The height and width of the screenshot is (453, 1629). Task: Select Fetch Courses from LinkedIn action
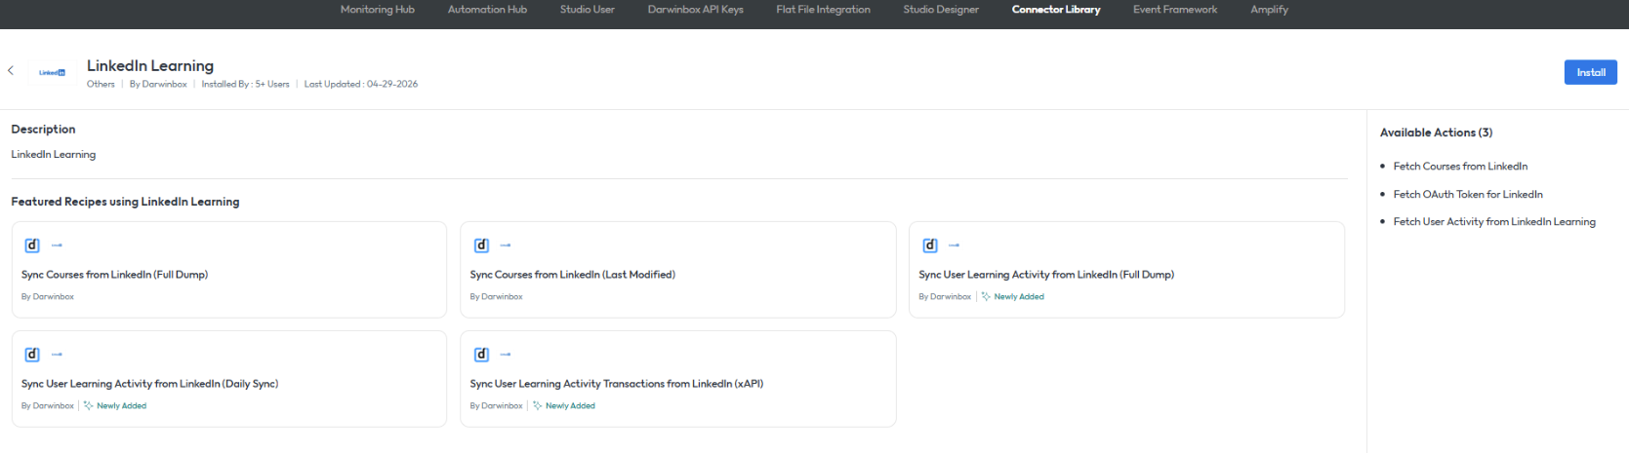tap(1460, 167)
